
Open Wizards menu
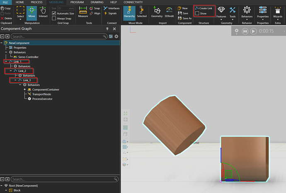(278, 13)
